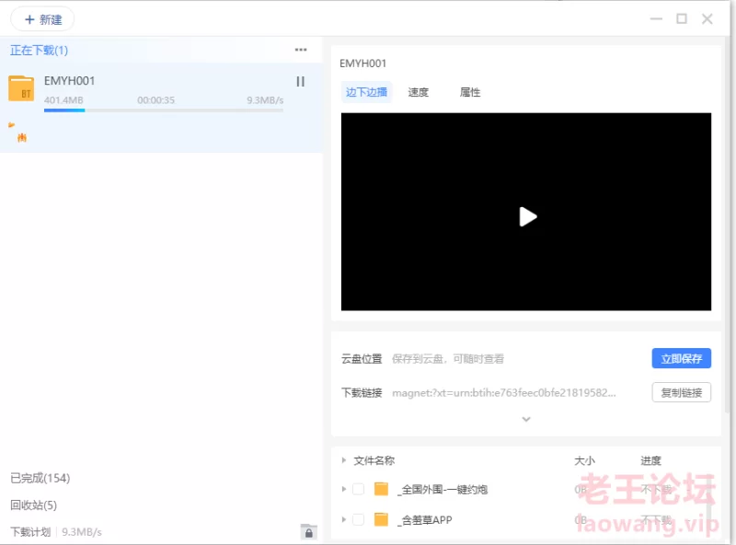Click the _全国外围-一键约炮 folder icon

[381, 489]
